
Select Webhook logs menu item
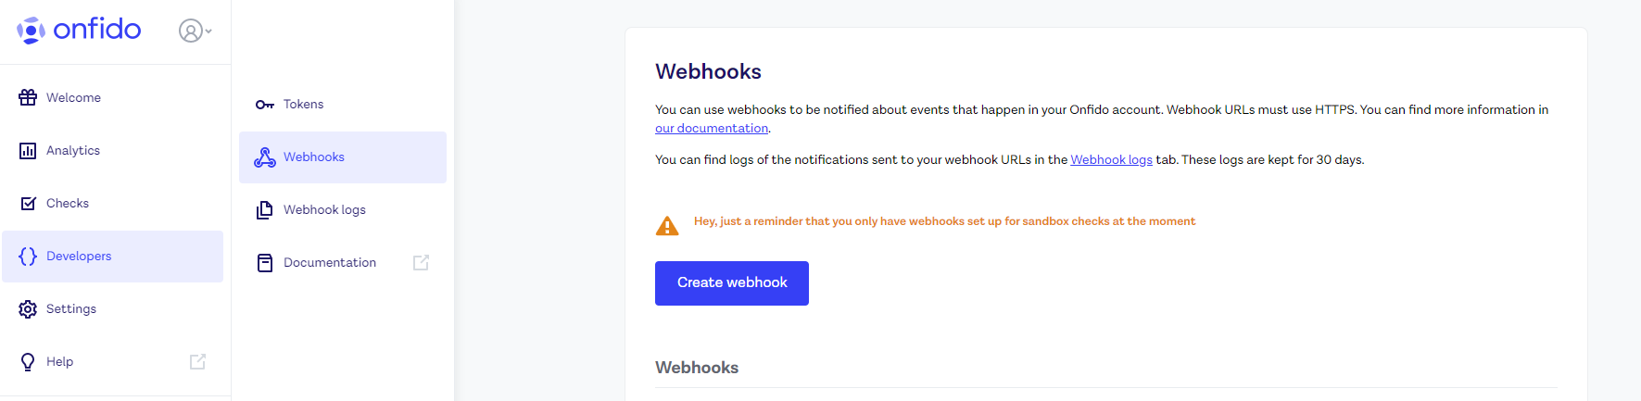pos(343,210)
